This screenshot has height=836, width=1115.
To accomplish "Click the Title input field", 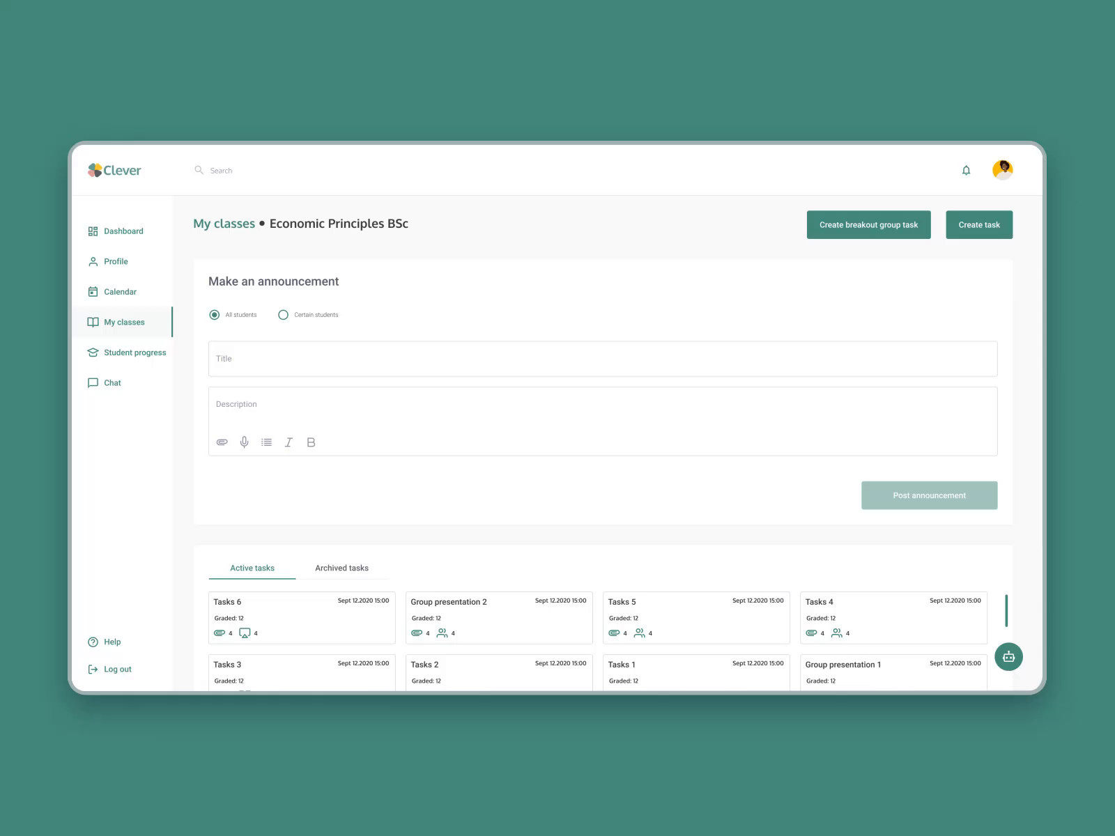I will (x=602, y=358).
